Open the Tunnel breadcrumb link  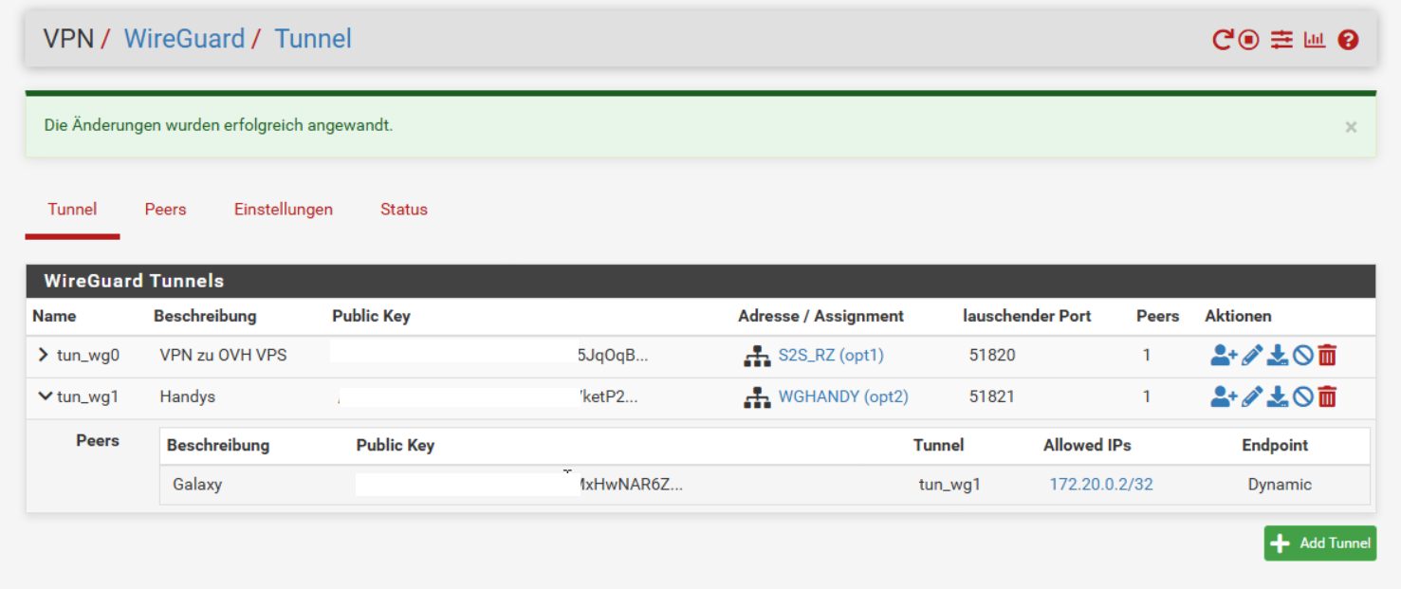click(x=313, y=39)
